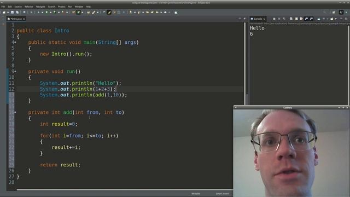Open the Refactor menu
Viewport: 350px width, 197px height.
pyautogui.click(x=28, y=7)
